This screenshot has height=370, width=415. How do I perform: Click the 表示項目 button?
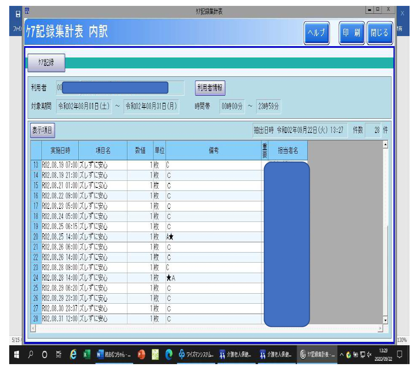[x=42, y=130]
